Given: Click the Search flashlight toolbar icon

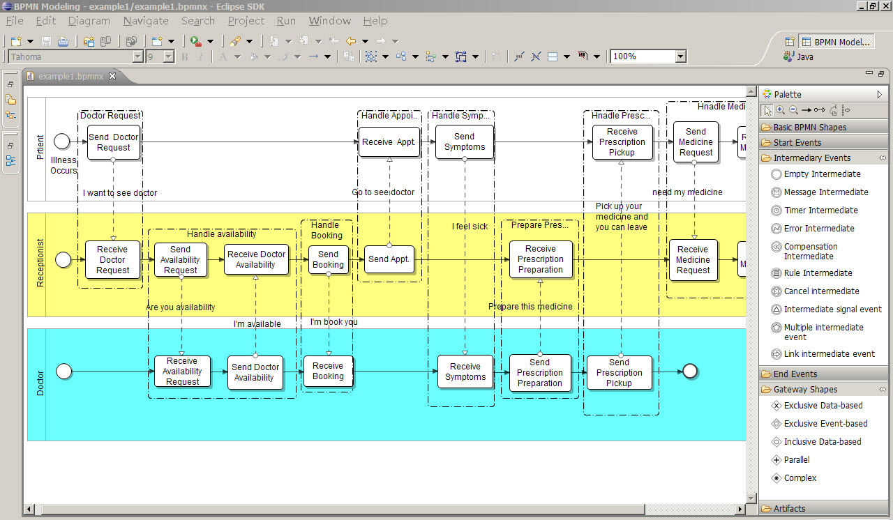Looking at the screenshot, I should (x=235, y=41).
